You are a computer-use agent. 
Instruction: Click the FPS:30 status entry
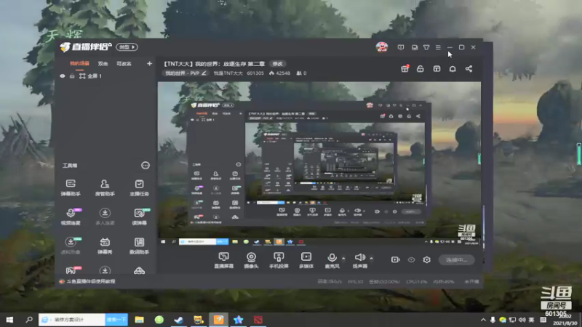click(356, 282)
